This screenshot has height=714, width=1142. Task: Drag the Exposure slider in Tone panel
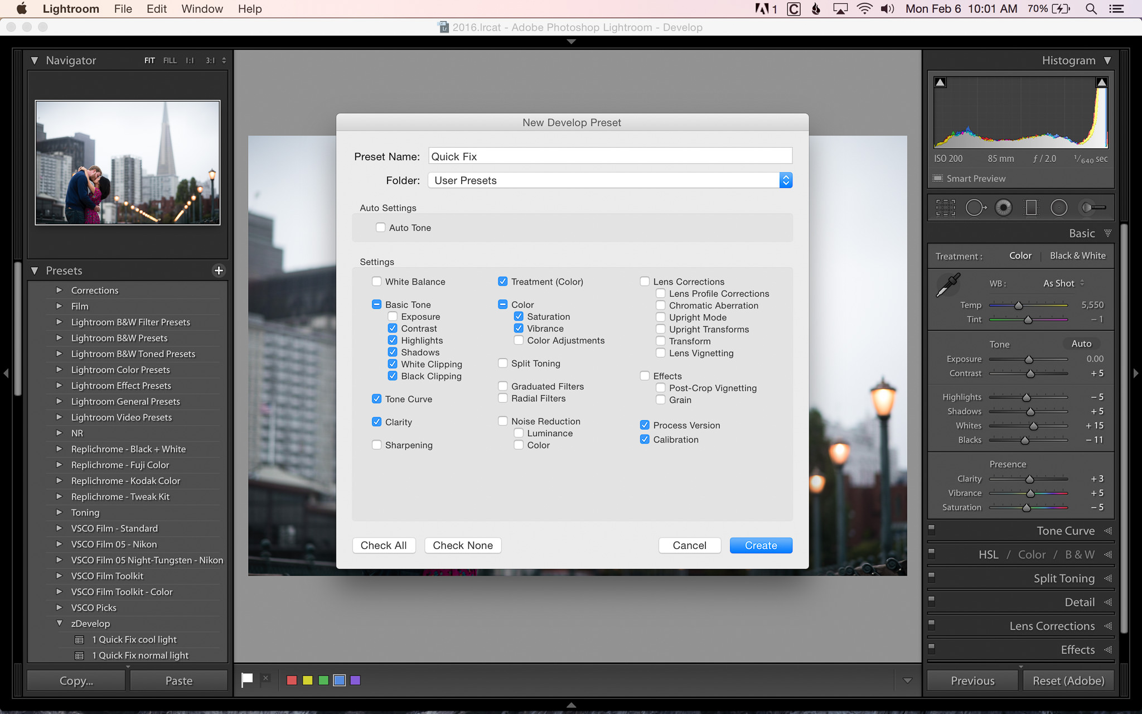pyautogui.click(x=1029, y=359)
